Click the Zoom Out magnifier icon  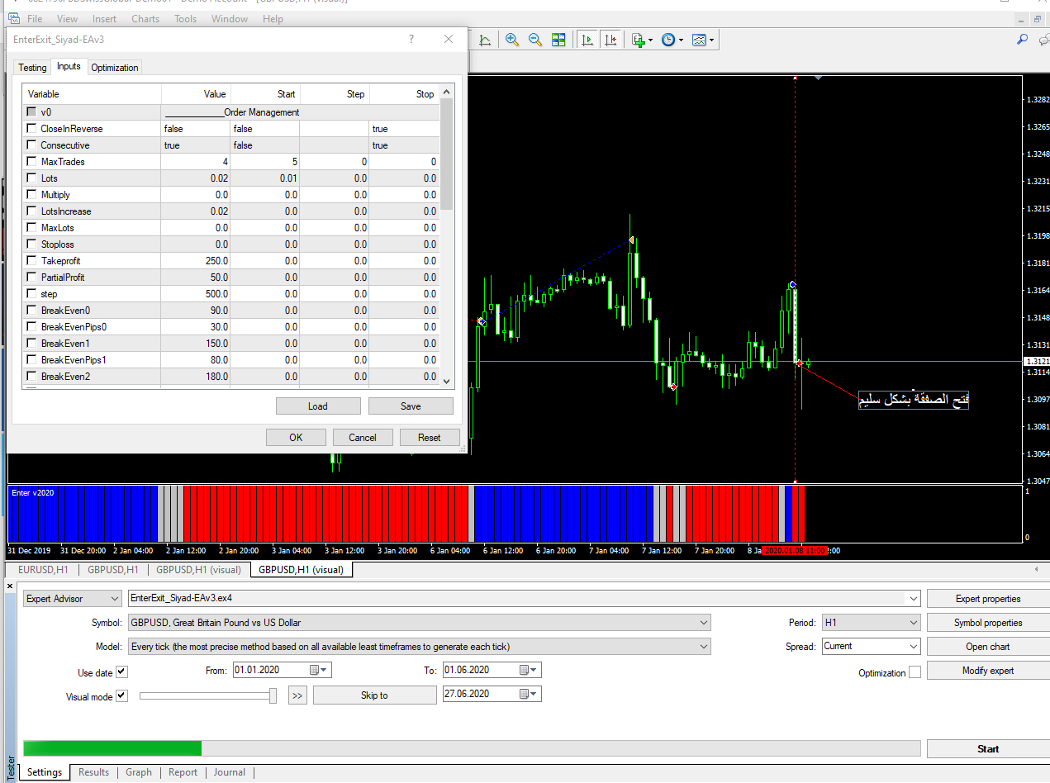535,40
